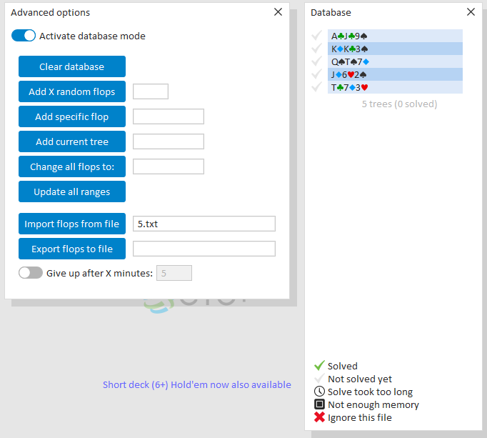Click the Clear database button
The image size is (487, 438).
pos(72,66)
